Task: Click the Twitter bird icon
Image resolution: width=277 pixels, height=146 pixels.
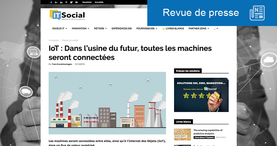Action: point(71,2)
